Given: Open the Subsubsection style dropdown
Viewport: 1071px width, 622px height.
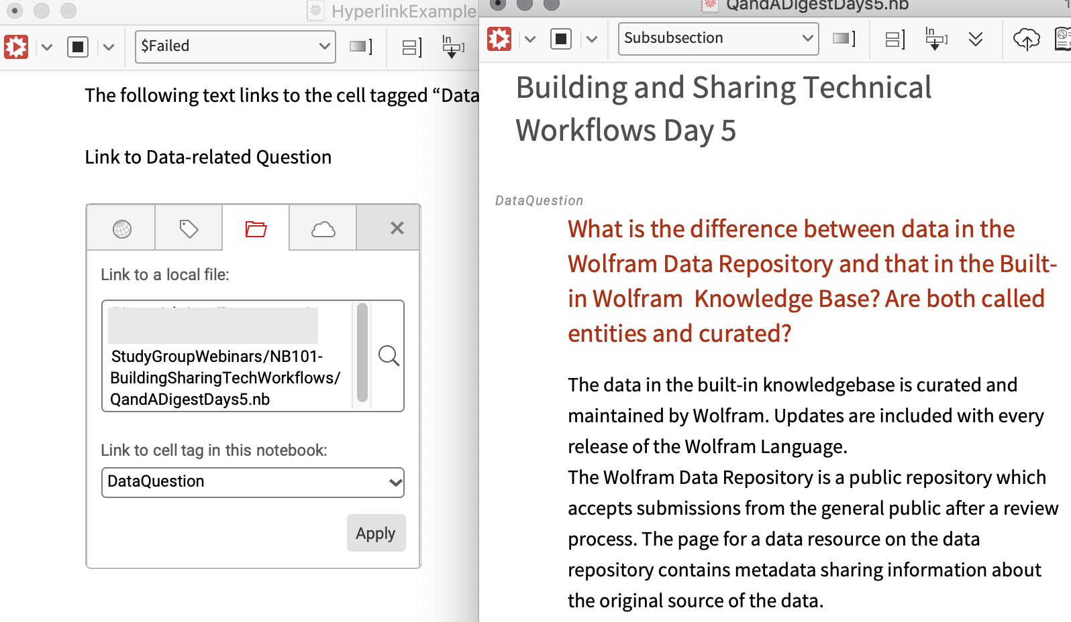Looking at the screenshot, I should (719, 38).
